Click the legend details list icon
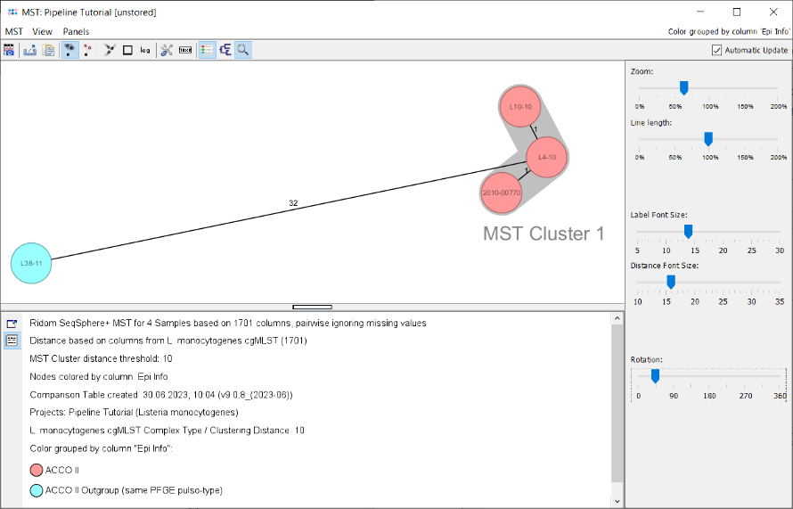This screenshot has width=793, height=509. tap(12, 341)
